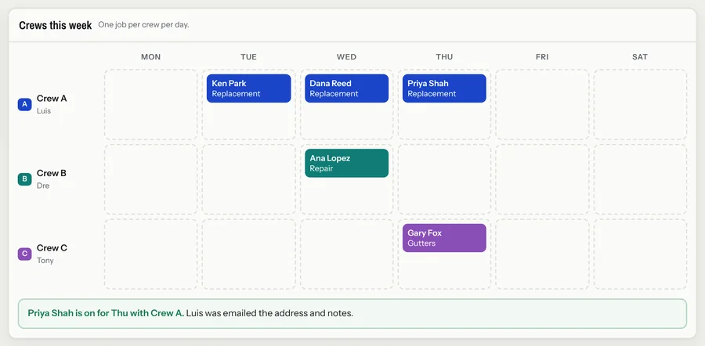Click the SAT column header

640,57
